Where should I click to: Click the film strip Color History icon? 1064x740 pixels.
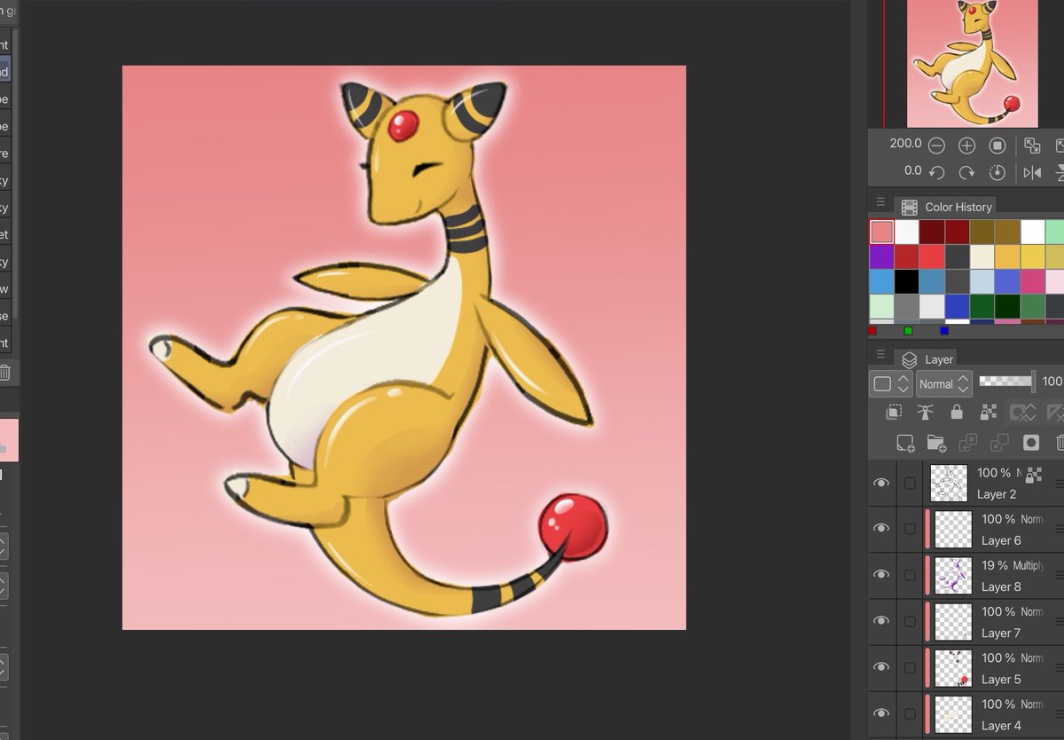click(909, 207)
